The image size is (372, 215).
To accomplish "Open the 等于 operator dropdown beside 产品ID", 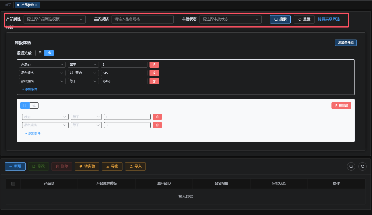I will pos(83,65).
